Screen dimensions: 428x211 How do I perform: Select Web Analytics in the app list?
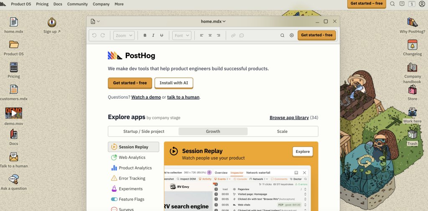[x=133, y=158]
